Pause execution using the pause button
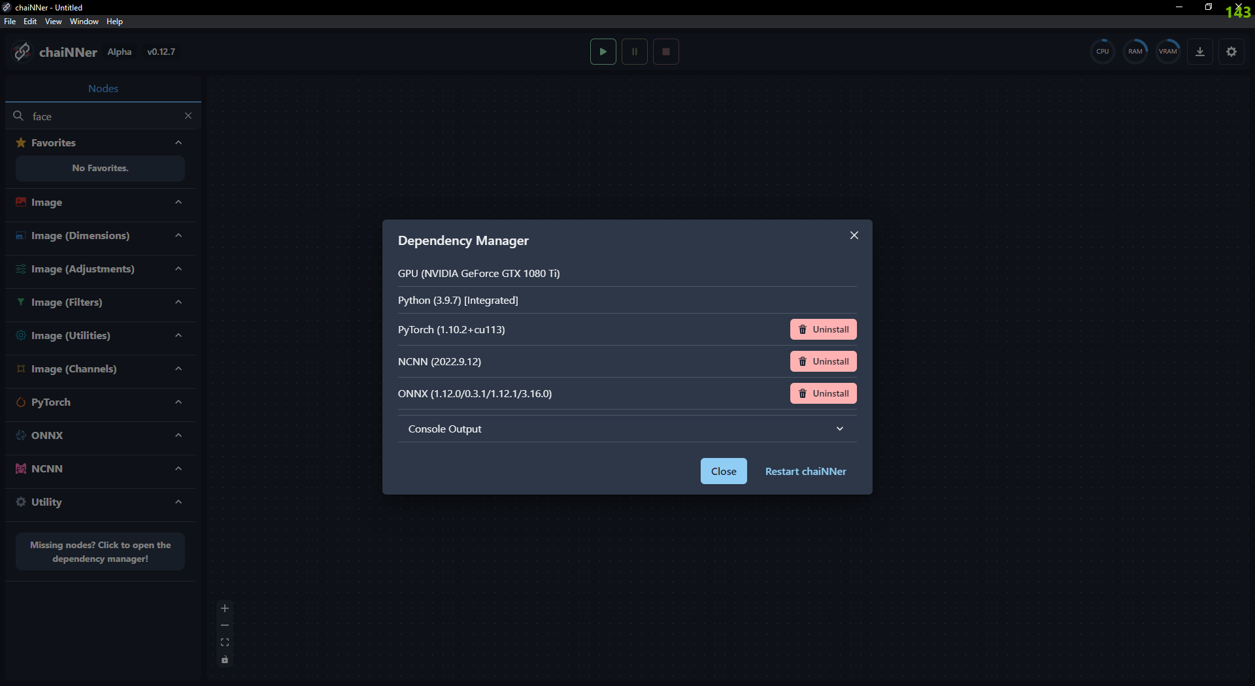The width and height of the screenshot is (1255, 686). pos(634,51)
